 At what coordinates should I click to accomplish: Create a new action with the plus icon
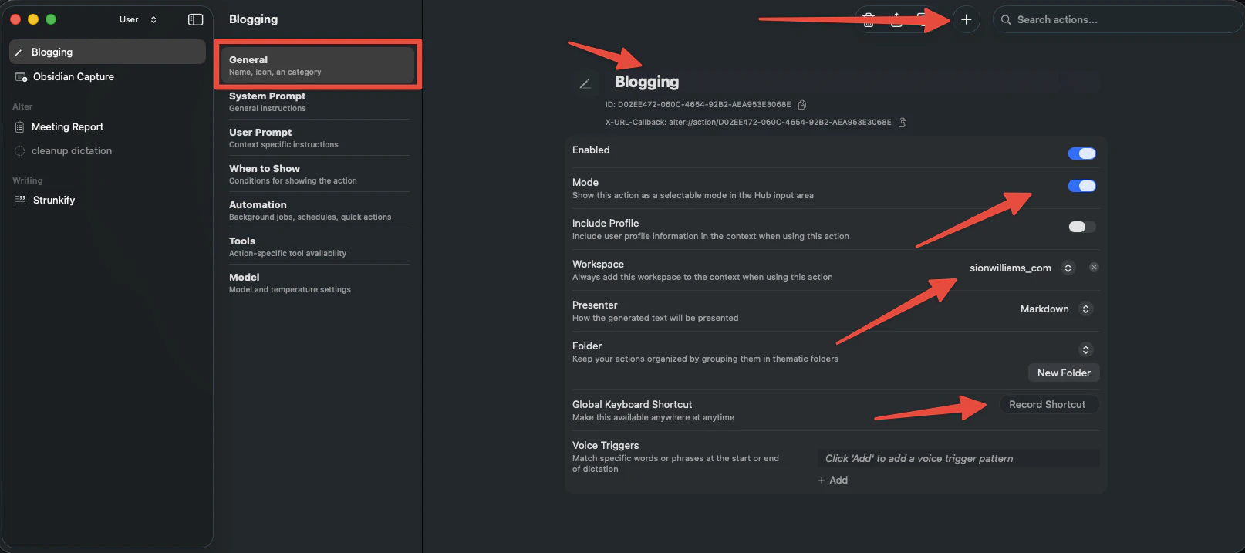point(967,19)
